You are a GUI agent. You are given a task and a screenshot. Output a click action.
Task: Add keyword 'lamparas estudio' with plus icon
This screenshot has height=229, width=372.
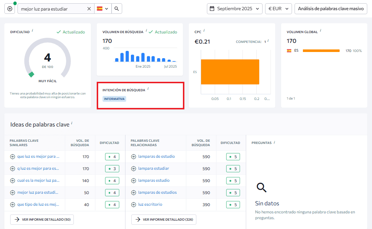click(x=133, y=181)
